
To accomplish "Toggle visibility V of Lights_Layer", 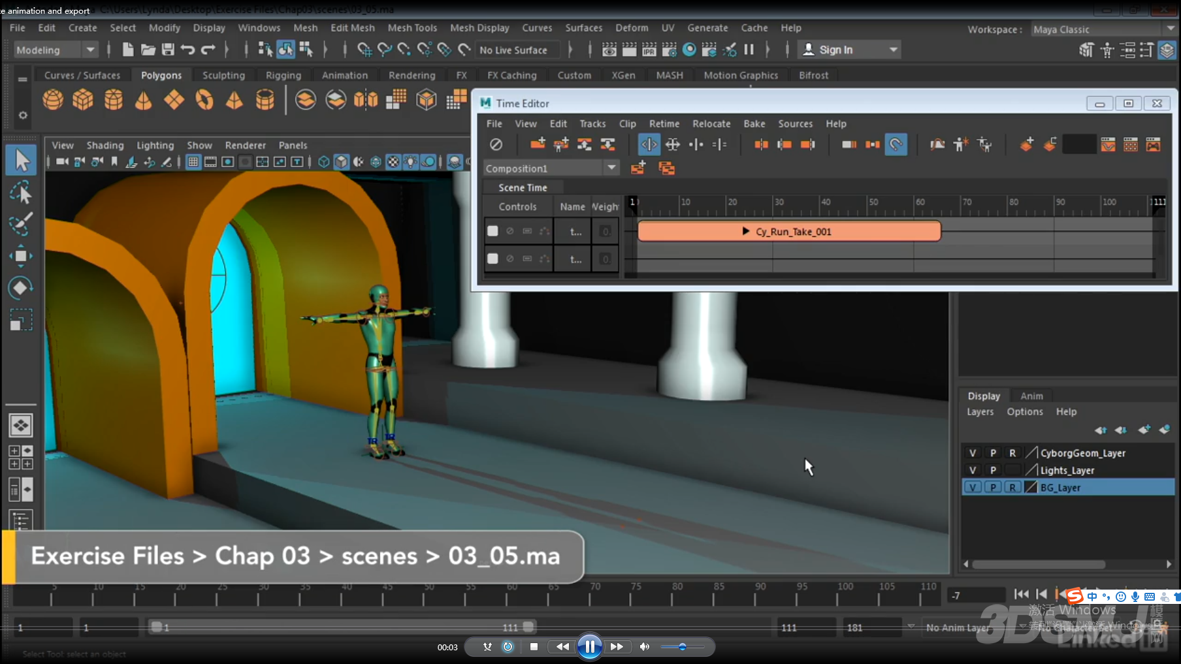I will pyautogui.click(x=972, y=470).
